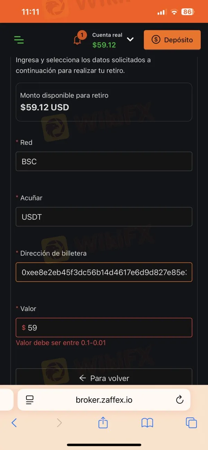Tap the broker.zaffex.io address bar

pos(104,400)
